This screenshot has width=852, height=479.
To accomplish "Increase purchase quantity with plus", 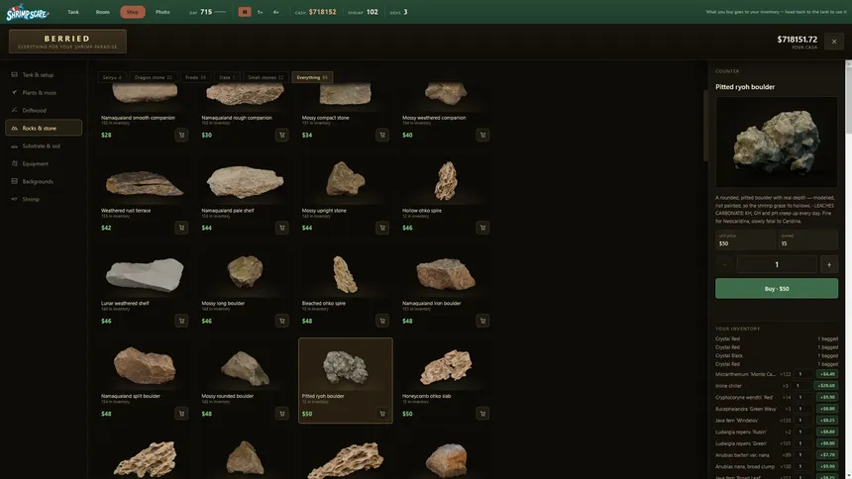I will (x=829, y=264).
